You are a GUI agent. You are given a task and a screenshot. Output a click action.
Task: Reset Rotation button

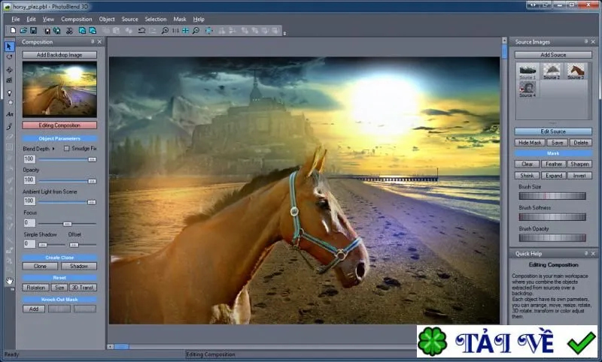(35, 288)
